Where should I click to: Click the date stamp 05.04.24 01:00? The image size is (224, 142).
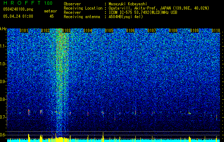[18, 16]
